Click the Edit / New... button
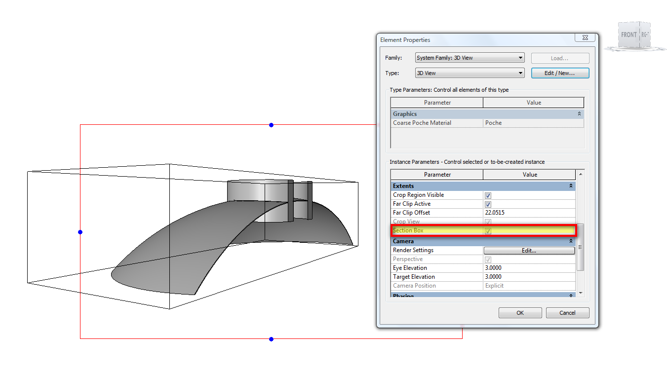 coord(560,73)
